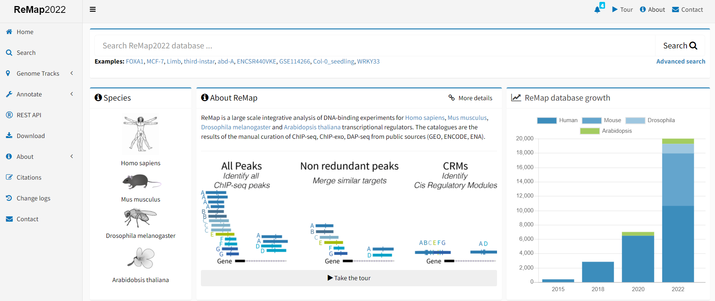Click the About info icon in header
Screen dimensions: 715x301
tap(643, 9)
